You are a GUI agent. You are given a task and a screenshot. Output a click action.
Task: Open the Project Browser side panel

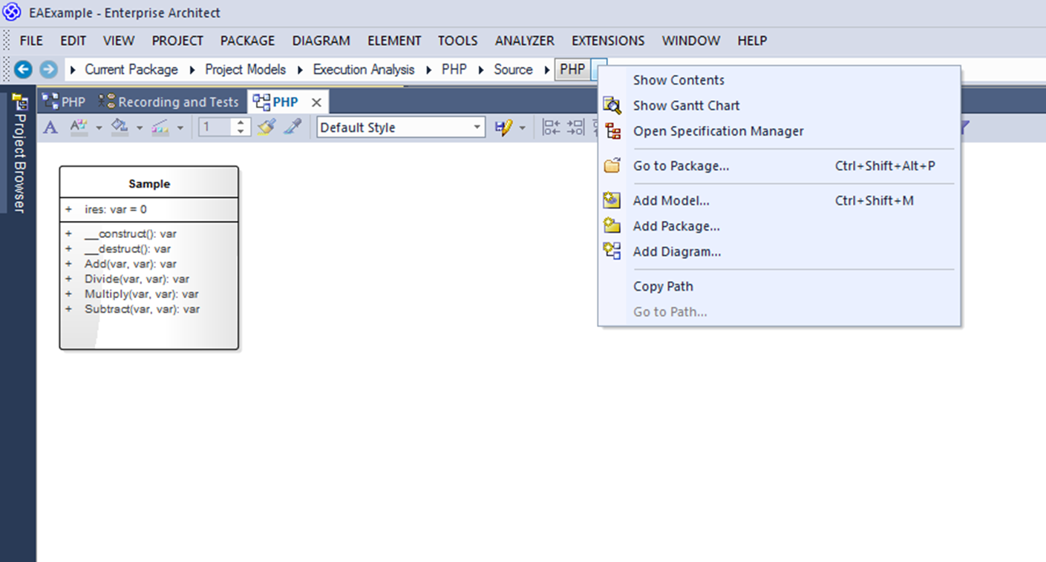pos(19,154)
